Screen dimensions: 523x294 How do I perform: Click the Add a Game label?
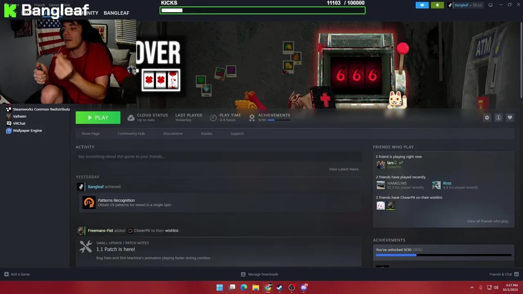click(x=20, y=274)
